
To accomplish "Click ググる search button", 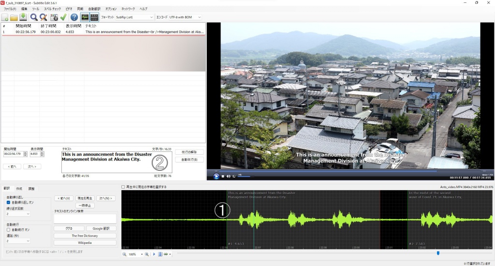I will pos(69,228).
